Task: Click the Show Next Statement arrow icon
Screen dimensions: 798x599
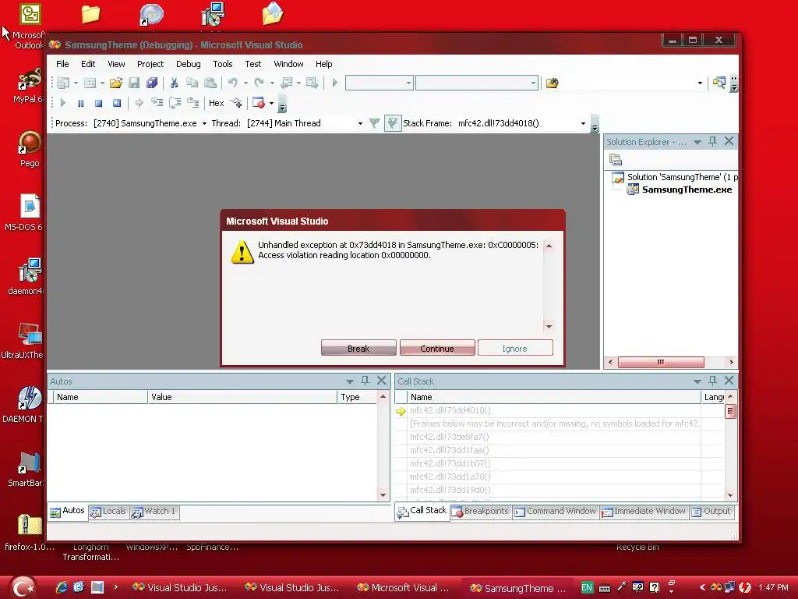Action: [x=139, y=103]
